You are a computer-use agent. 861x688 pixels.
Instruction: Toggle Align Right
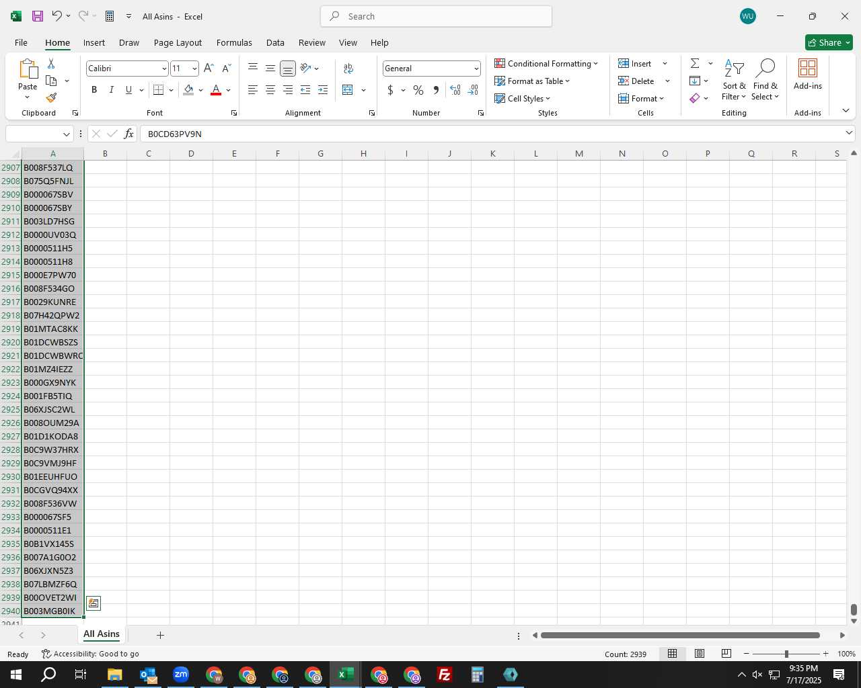[288, 90]
